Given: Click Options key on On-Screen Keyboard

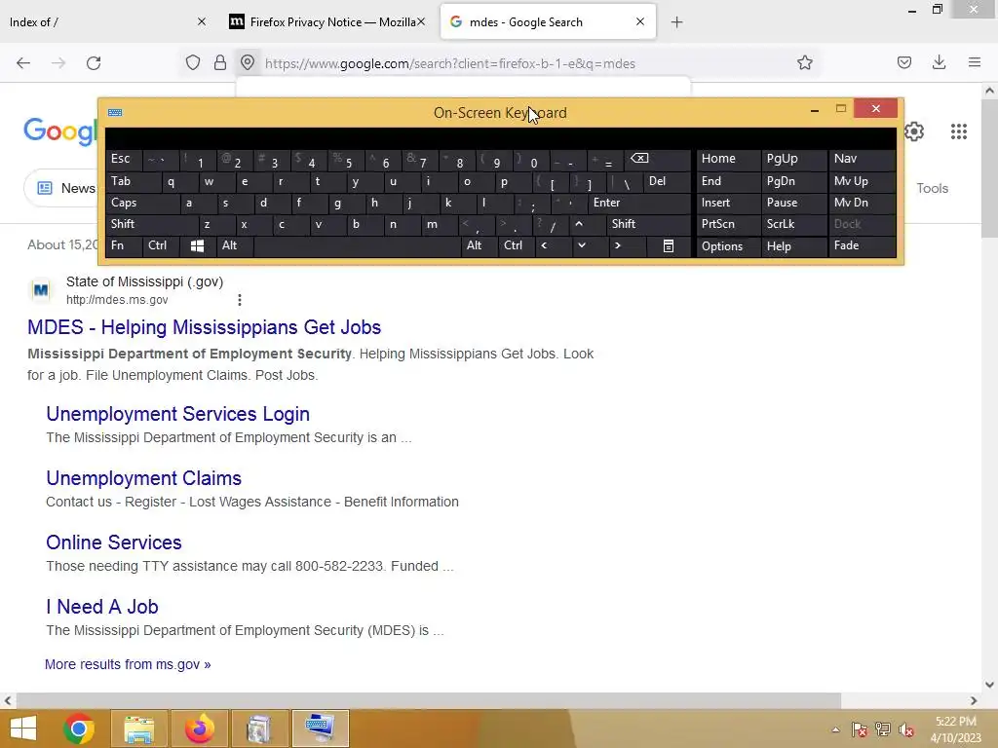Looking at the screenshot, I should 728,246.
